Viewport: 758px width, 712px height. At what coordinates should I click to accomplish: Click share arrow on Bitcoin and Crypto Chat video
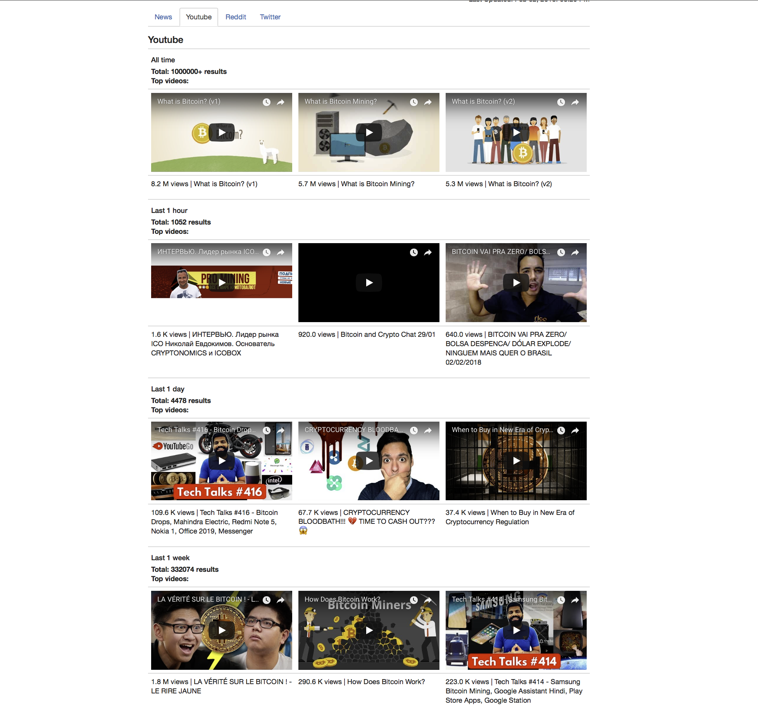click(x=428, y=252)
